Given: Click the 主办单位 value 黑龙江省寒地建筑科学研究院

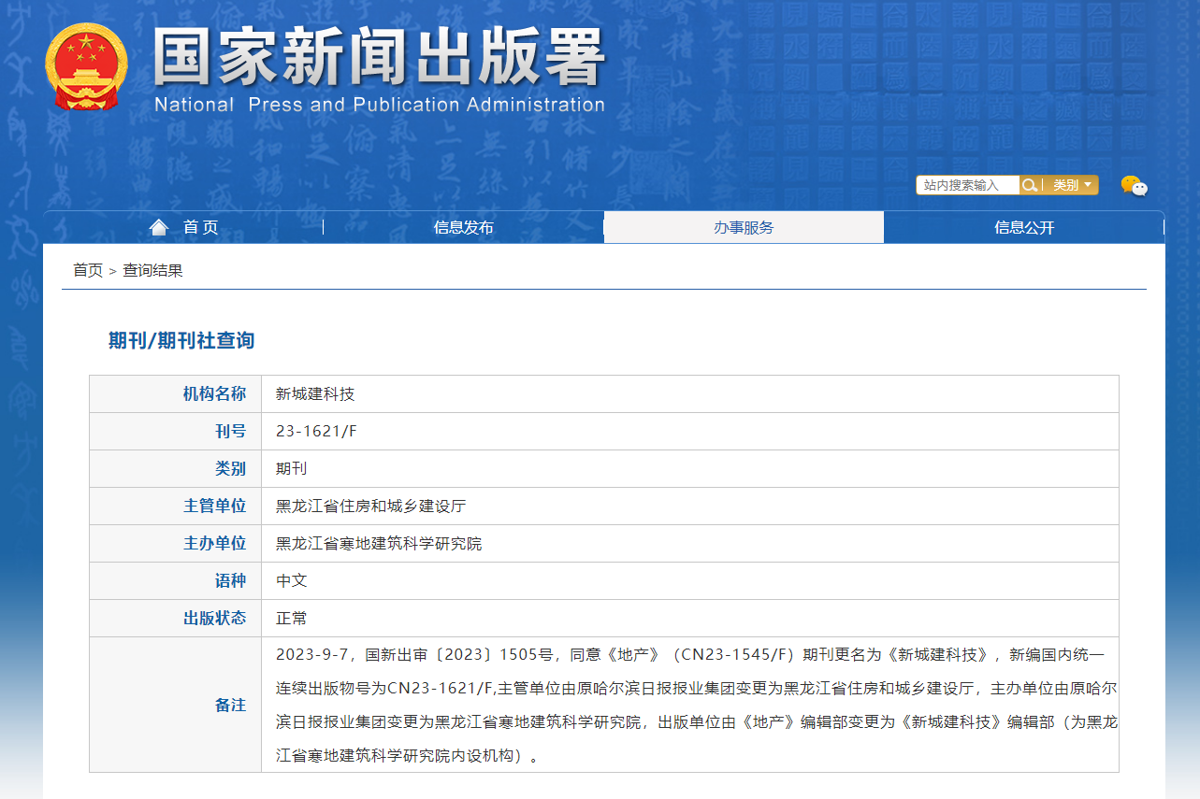Looking at the screenshot, I should (x=379, y=543).
